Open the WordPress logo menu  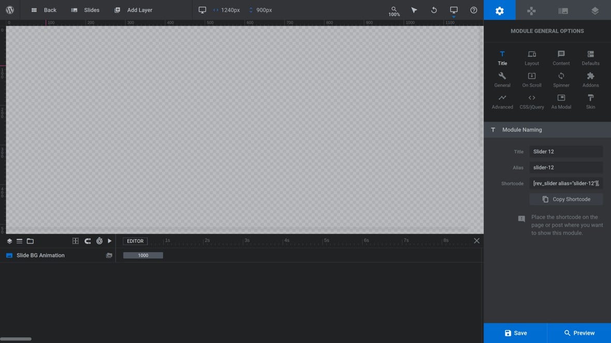point(10,10)
